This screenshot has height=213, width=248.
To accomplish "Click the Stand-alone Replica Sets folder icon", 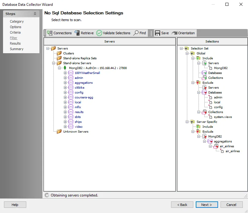I will click(59, 58).
